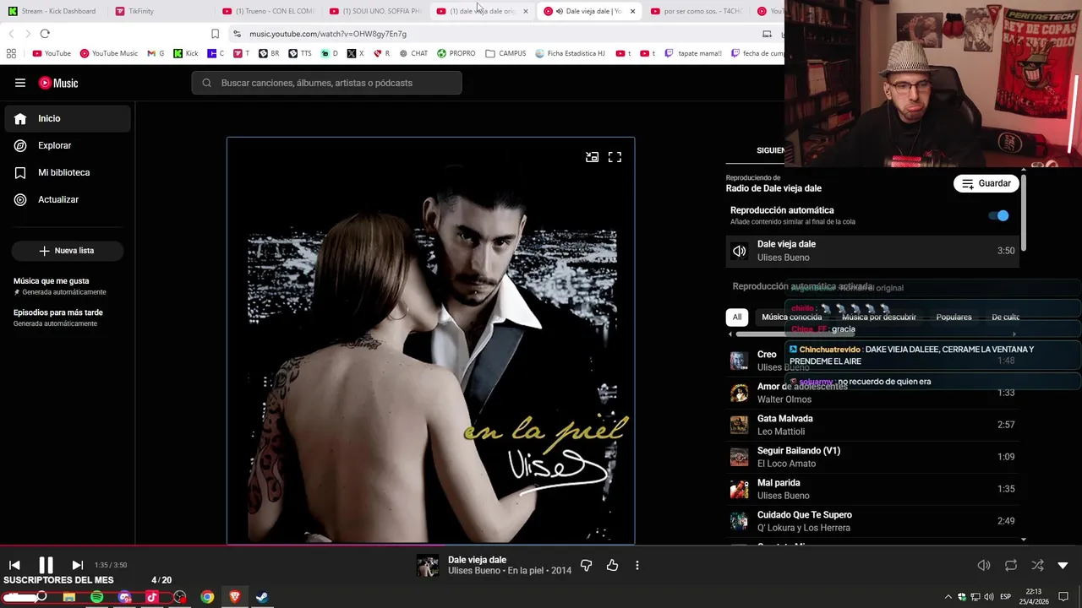1082x608 pixels.
Task: Open the player volume control
Action: pyautogui.click(x=984, y=565)
